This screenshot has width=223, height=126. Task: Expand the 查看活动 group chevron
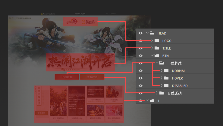coord(157,93)
